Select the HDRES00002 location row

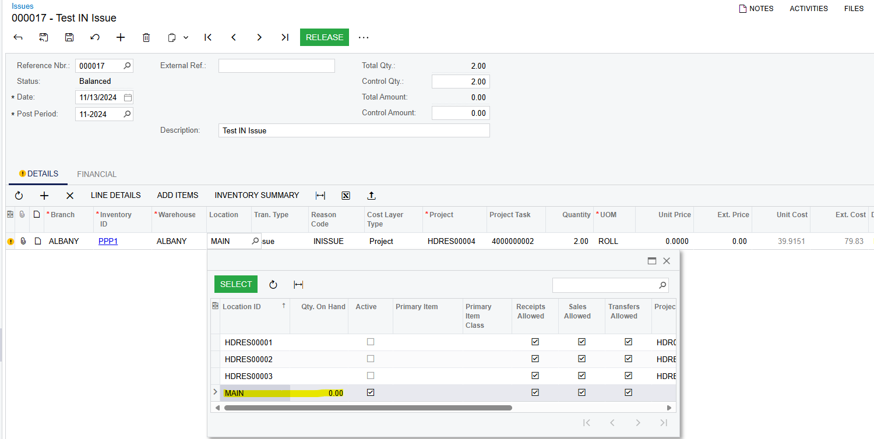(443, 359)
